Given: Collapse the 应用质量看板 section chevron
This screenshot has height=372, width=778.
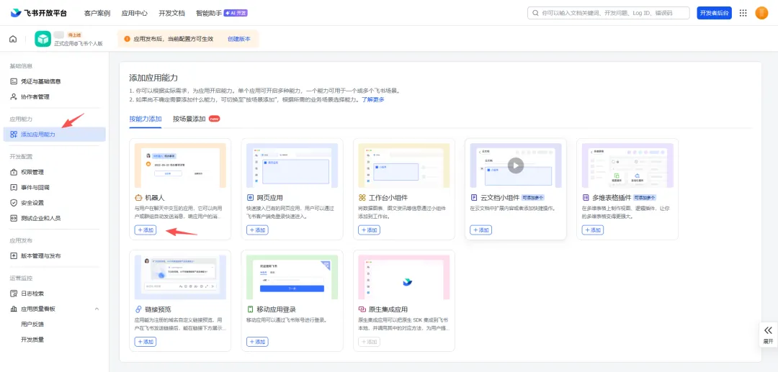Looking at the screenshot, I should click(x=97, y=309).
